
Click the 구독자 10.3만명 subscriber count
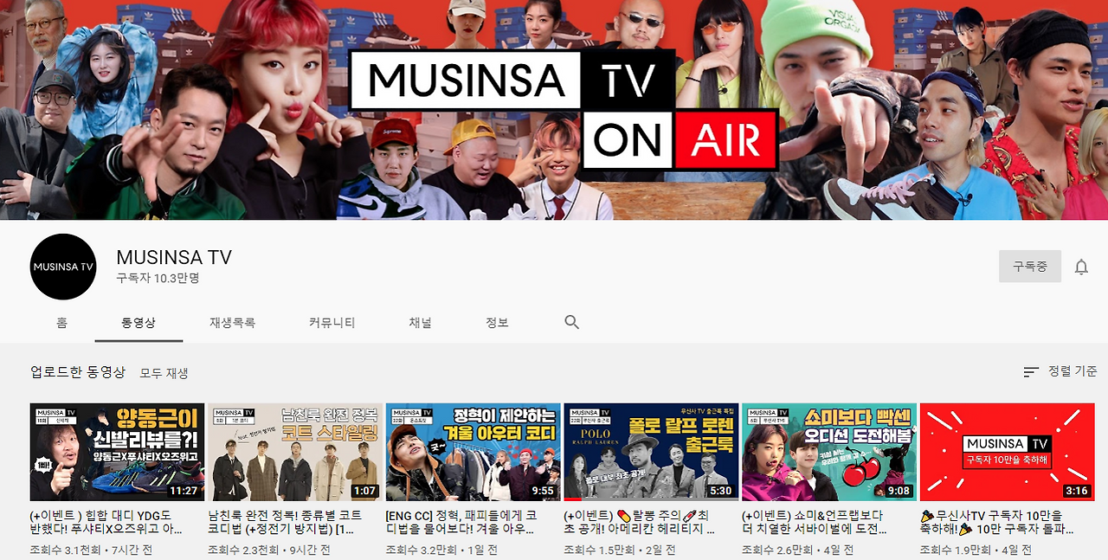pyautogui.click(x=158, y=279)
